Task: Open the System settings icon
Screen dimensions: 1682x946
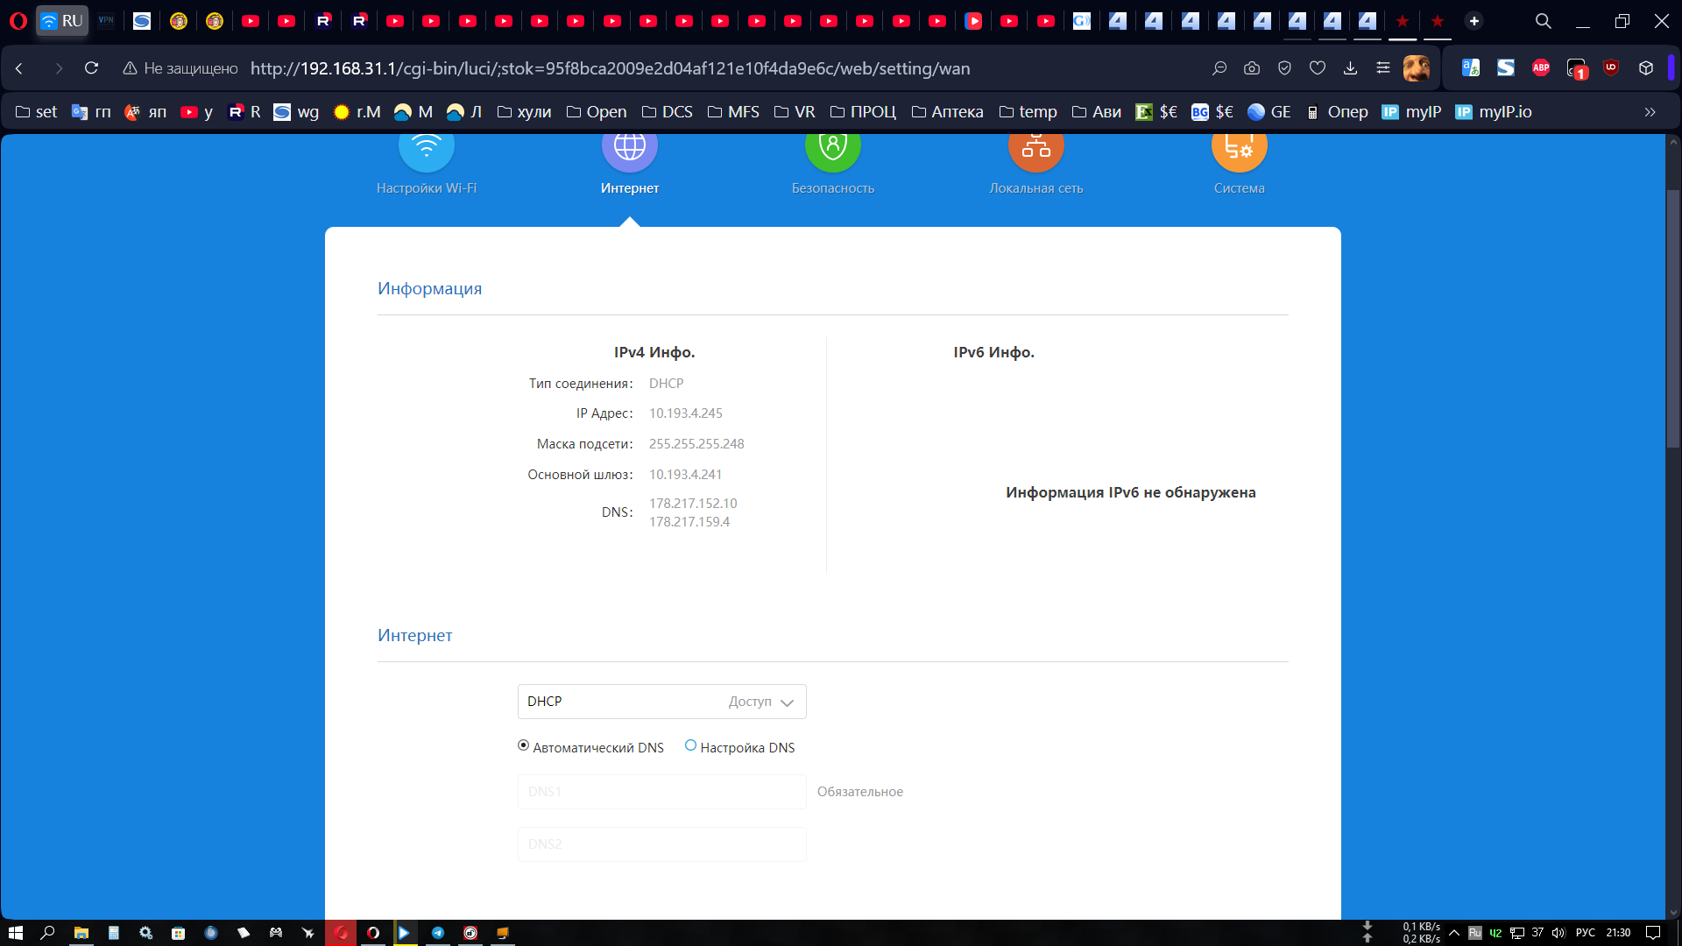Action: click(x=1239, y=149)
